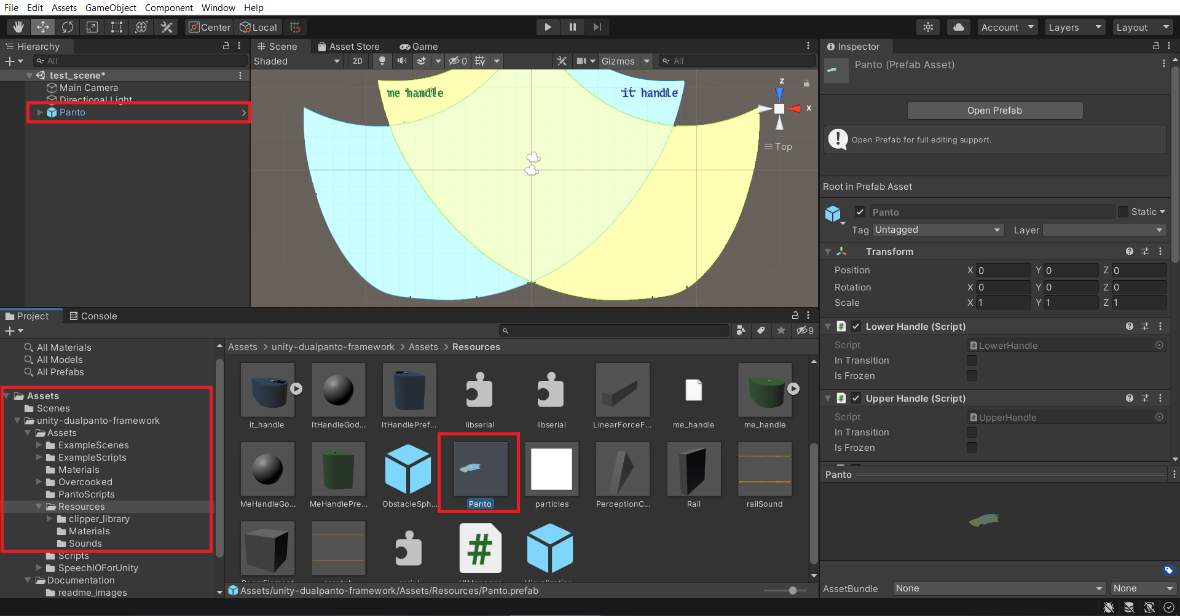Select the Hand tool
The height and width of the screenshot is (616, 1180).
tap(18, 27)
